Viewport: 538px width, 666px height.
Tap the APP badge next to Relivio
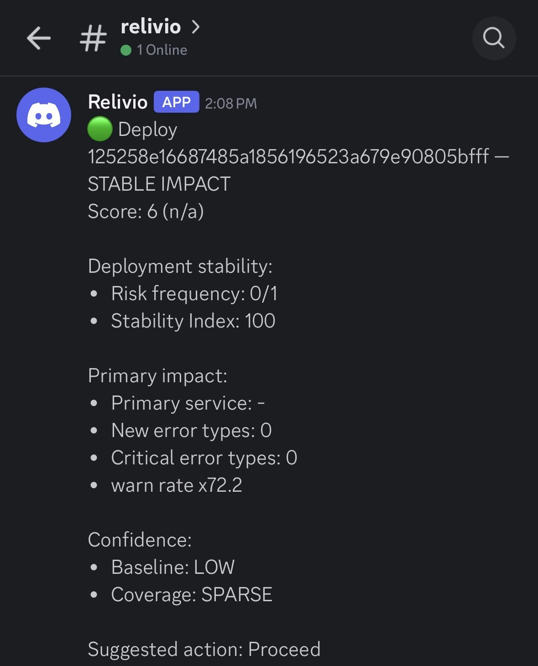point(177,102)
